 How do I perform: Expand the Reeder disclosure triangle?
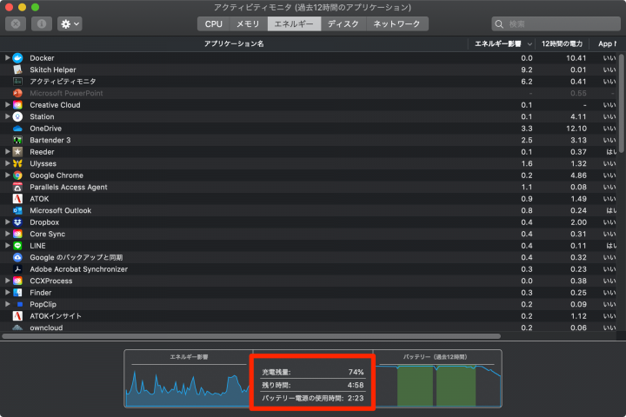coord(7,152)
